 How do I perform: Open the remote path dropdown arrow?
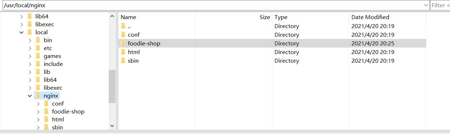tap(426, 5)
